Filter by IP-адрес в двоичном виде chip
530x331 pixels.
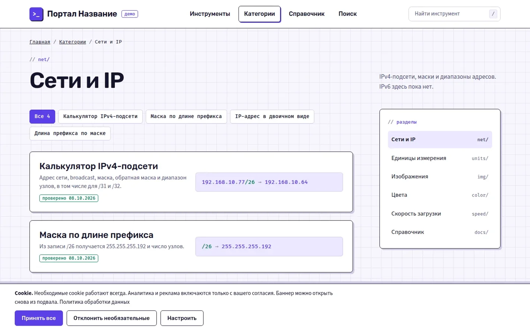[272, 117]
